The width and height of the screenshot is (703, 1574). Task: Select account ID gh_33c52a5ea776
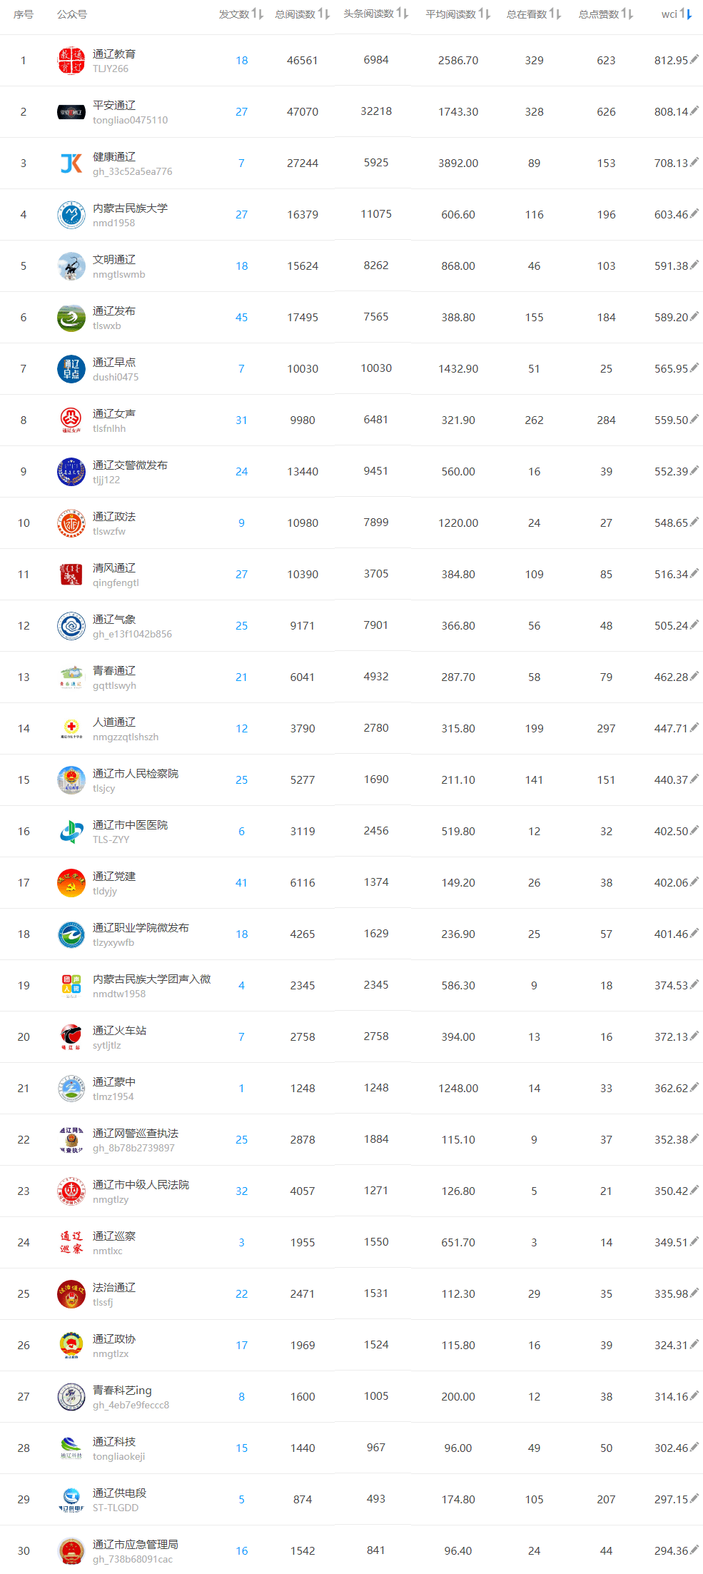pos(132,171)
